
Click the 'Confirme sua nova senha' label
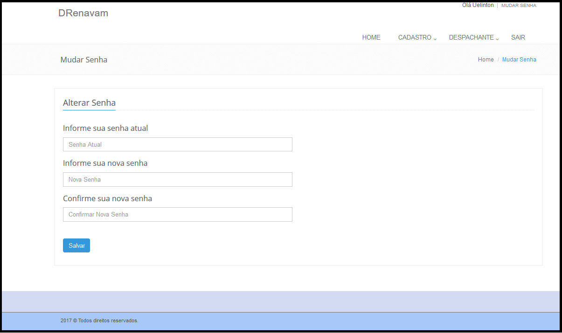(107, 198)
